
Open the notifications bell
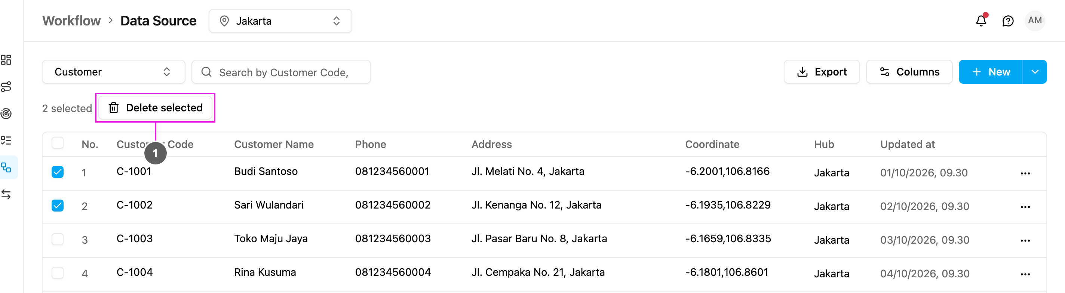pyautogui.click(x=981, y=21)
